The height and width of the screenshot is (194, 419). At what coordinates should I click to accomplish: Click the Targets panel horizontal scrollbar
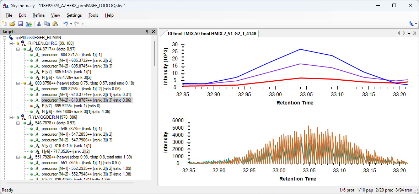(x=71, y=183)
